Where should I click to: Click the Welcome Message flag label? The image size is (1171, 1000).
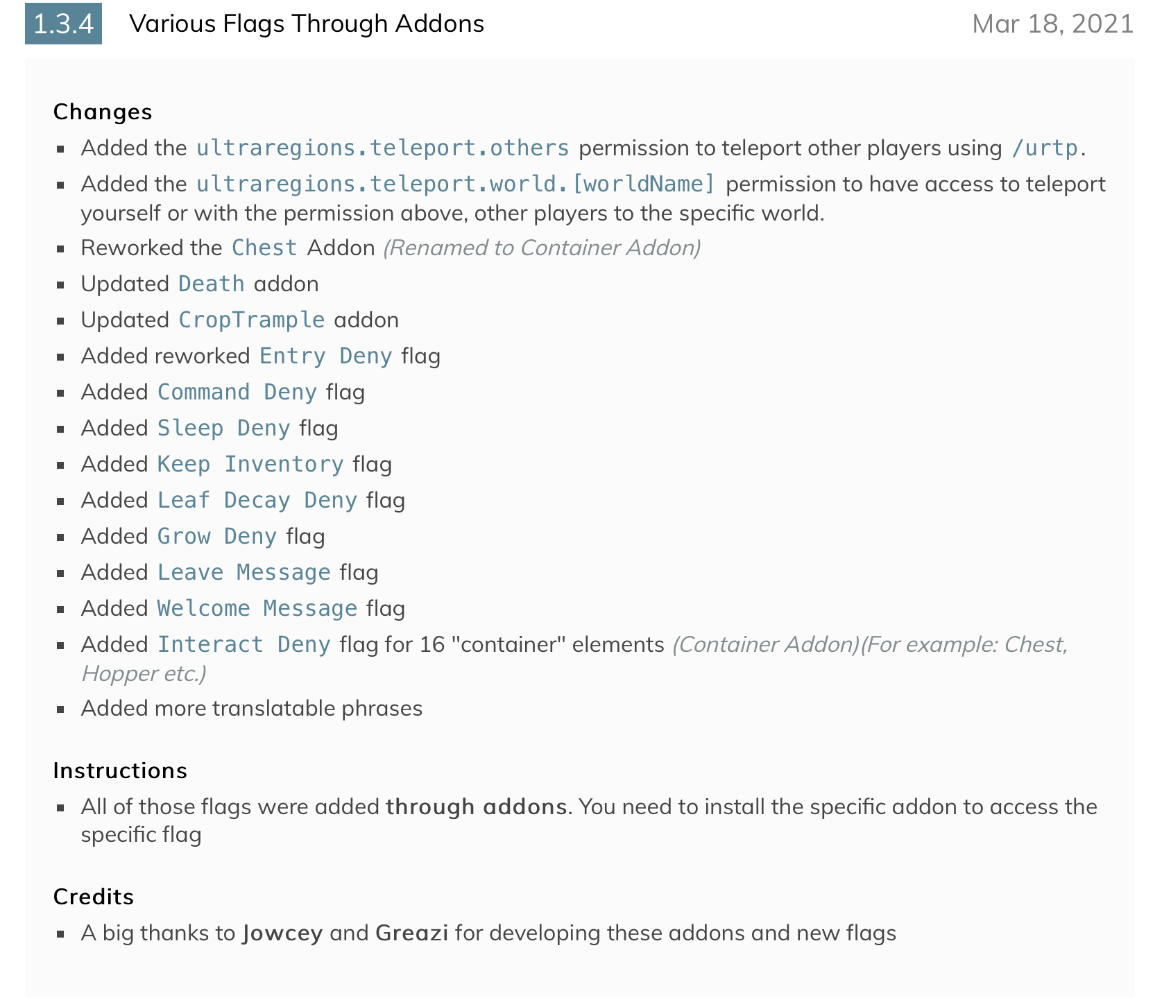[257, 608]
